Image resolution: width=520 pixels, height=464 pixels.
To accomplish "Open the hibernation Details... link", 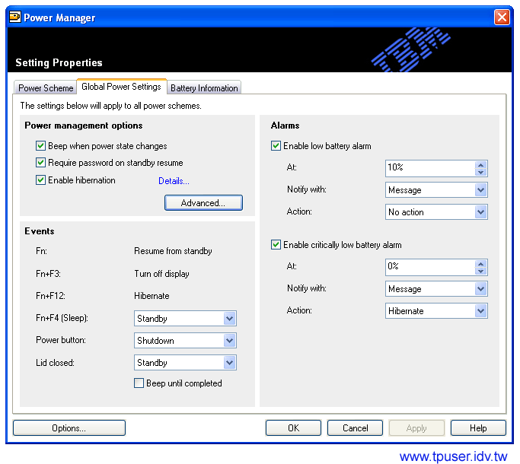I will (x=174, y=181).
